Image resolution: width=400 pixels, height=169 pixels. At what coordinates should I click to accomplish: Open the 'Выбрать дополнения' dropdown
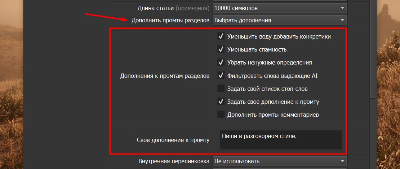point(280,21)
